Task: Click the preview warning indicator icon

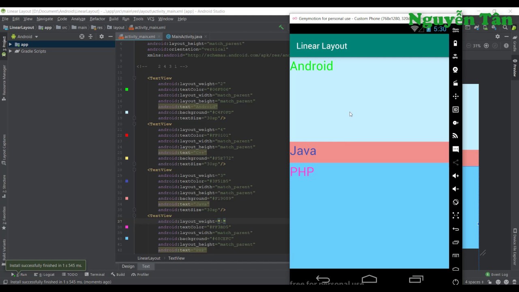Action: (x=506, y=46)
